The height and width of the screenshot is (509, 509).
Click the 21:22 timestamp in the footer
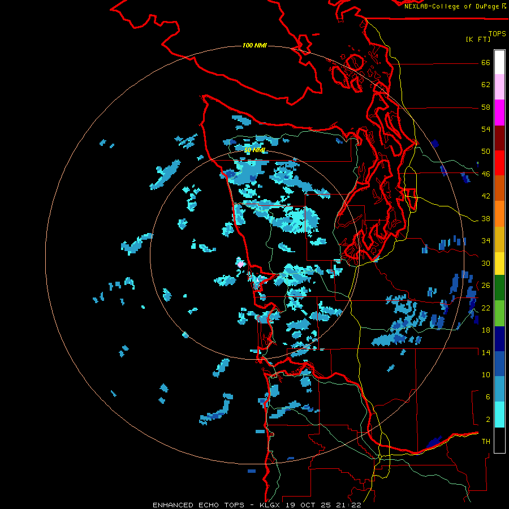348,505
